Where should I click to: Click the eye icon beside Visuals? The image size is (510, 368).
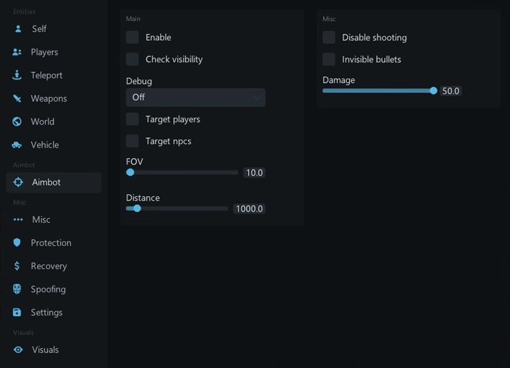[18, 350]
